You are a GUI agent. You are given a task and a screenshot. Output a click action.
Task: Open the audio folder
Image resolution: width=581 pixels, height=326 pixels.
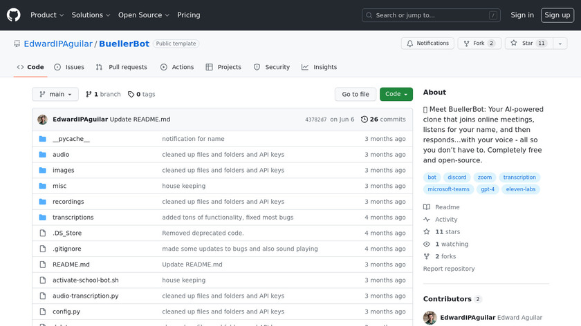coord(61,154)
